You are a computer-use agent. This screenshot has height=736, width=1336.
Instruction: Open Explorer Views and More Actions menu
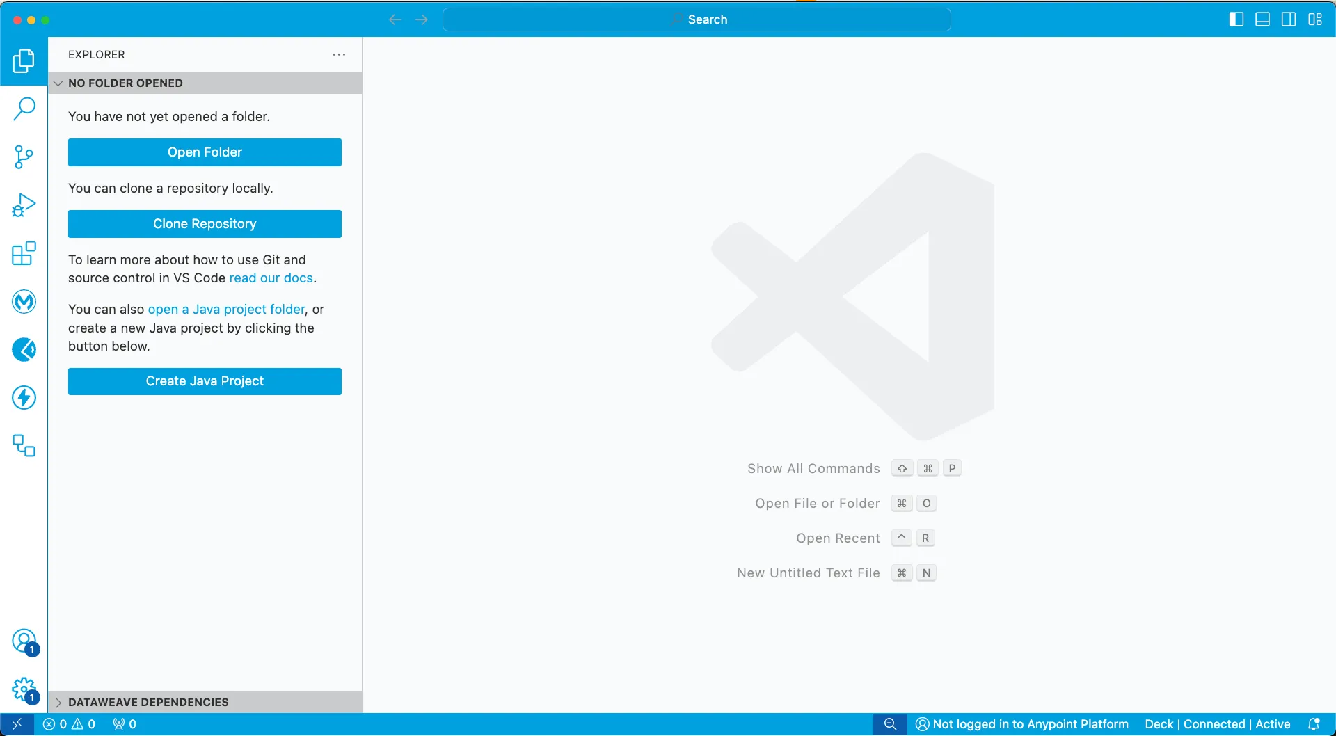[339, 54]
